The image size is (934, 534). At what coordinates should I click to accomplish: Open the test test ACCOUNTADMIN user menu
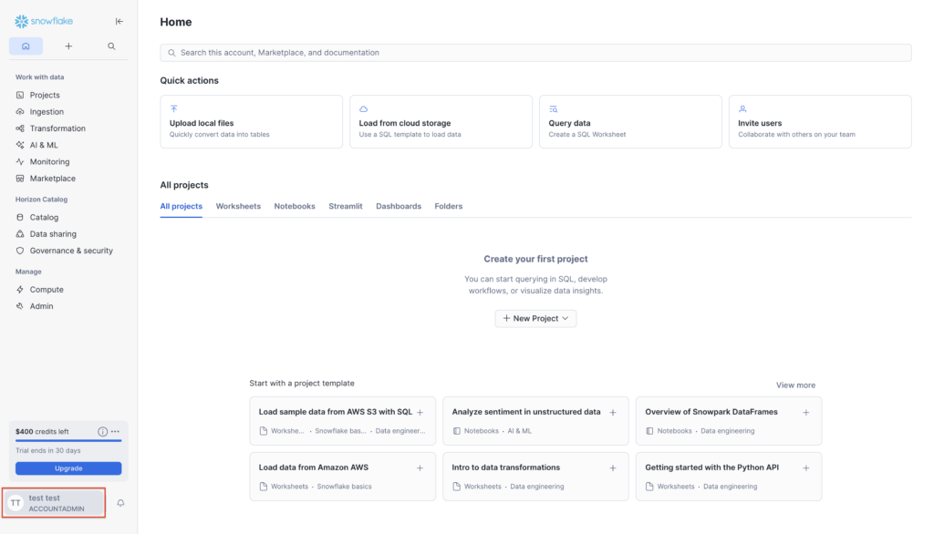click(55, 503)
